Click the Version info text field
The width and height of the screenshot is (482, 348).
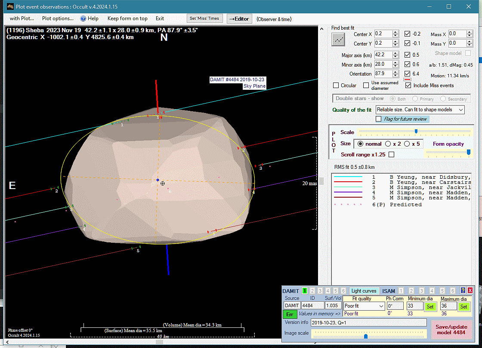(368, 323)
